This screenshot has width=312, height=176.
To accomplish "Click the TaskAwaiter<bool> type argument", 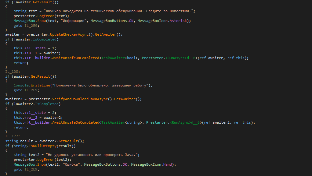I will [x=119, y=58].
